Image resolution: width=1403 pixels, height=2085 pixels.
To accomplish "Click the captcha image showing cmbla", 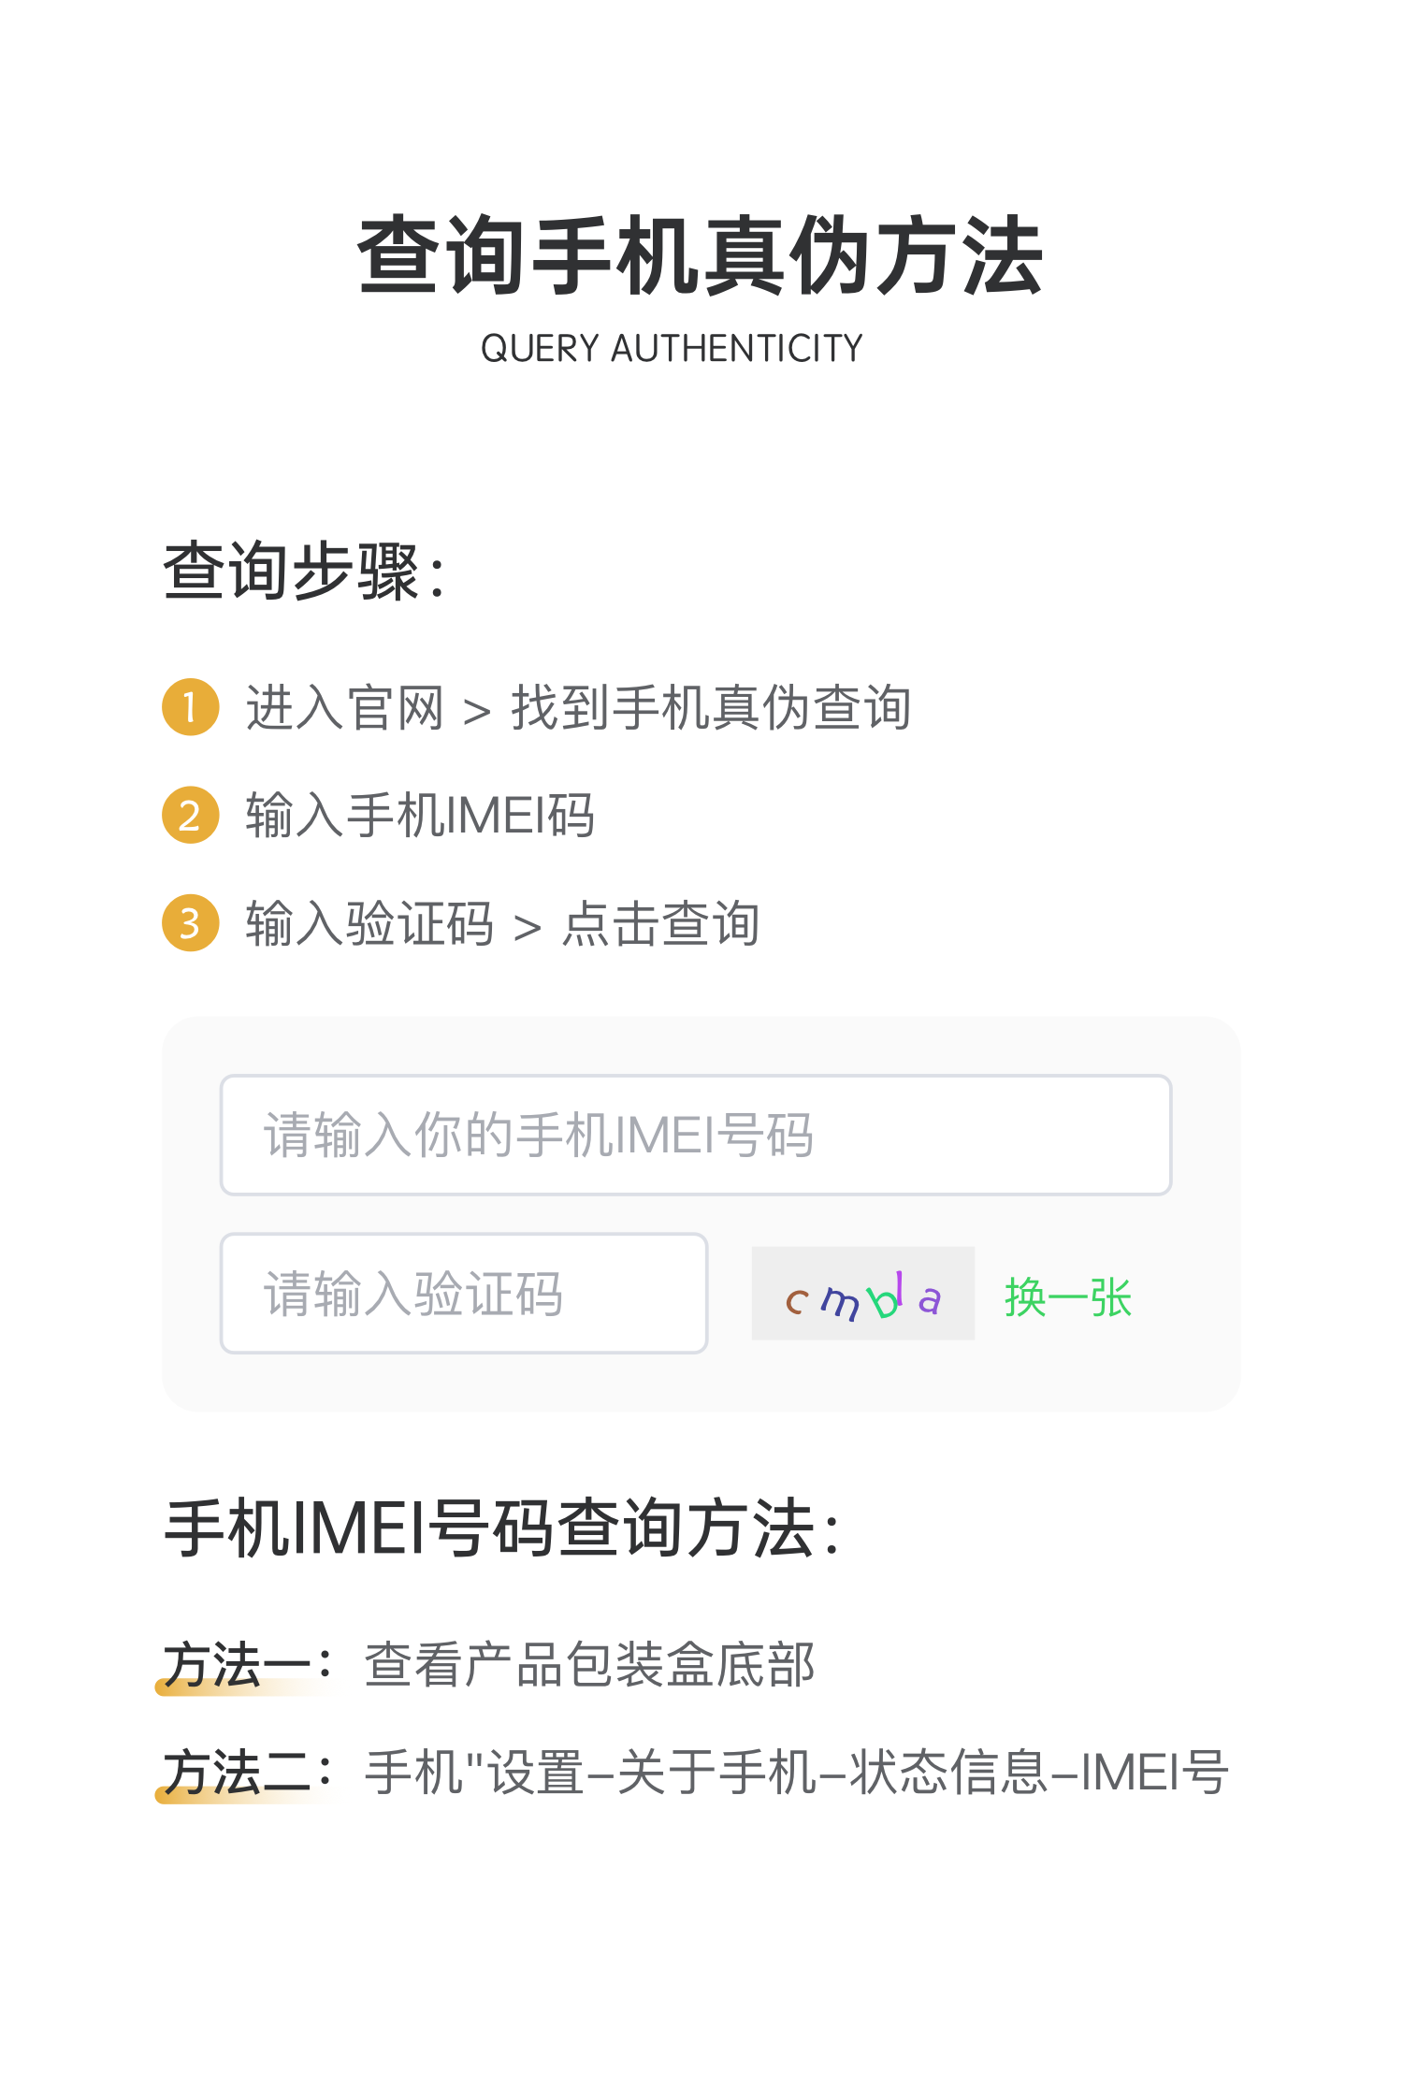I will pos(862,1294).
